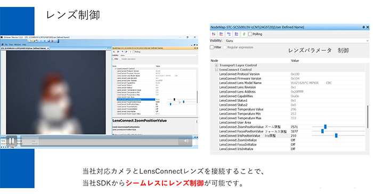The width and height of the screenshot is (373, 194).
Task: Collapse LensConnect Control node in large NodeMap
Action: (216, 69)
